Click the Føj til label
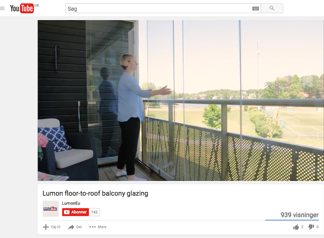This screenshot has width=324, height=238. click(x=56, y=227)
